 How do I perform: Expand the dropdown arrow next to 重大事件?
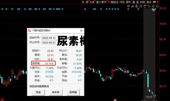click(x=109, y=2)
